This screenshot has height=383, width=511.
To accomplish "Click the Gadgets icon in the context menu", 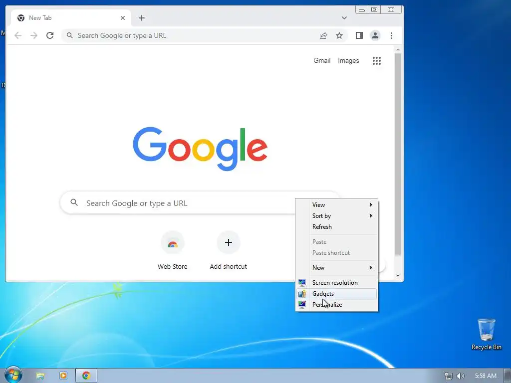I will pos(302,294).
